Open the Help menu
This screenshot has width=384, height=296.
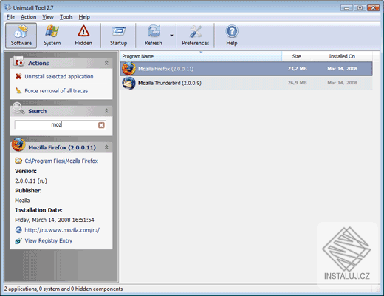[x=84, y=17]
